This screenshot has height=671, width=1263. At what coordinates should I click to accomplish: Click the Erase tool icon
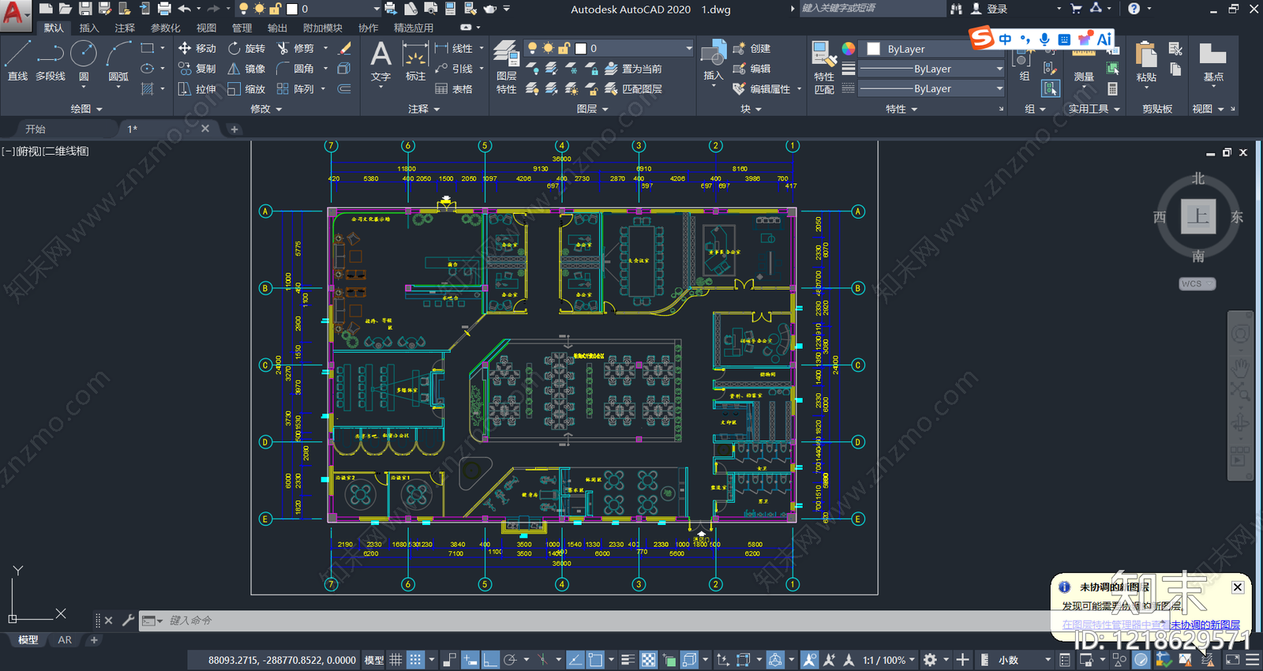(x=344, y=48)
